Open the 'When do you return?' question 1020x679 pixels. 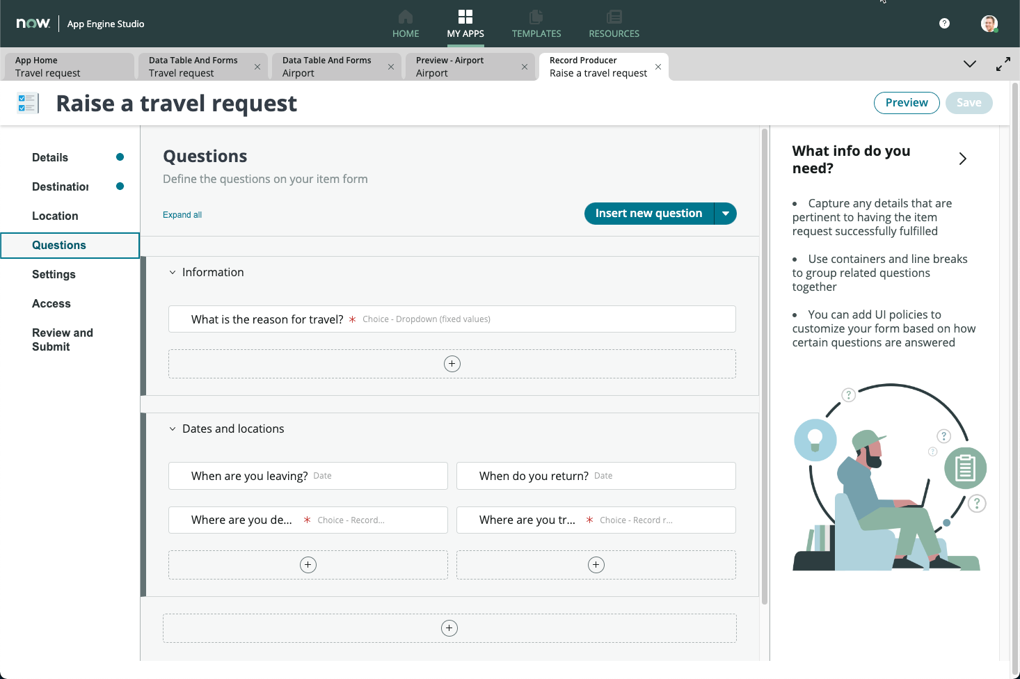[x=596, y=476]
